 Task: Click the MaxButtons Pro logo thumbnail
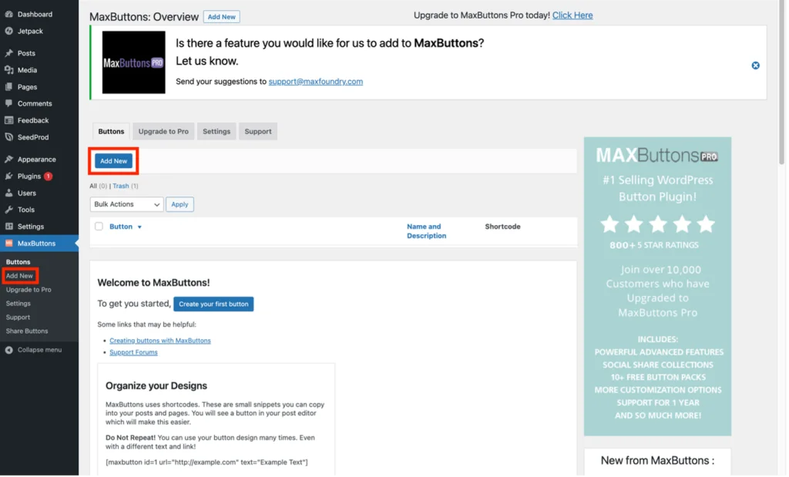pyautogui.click(x=133, y=62)
